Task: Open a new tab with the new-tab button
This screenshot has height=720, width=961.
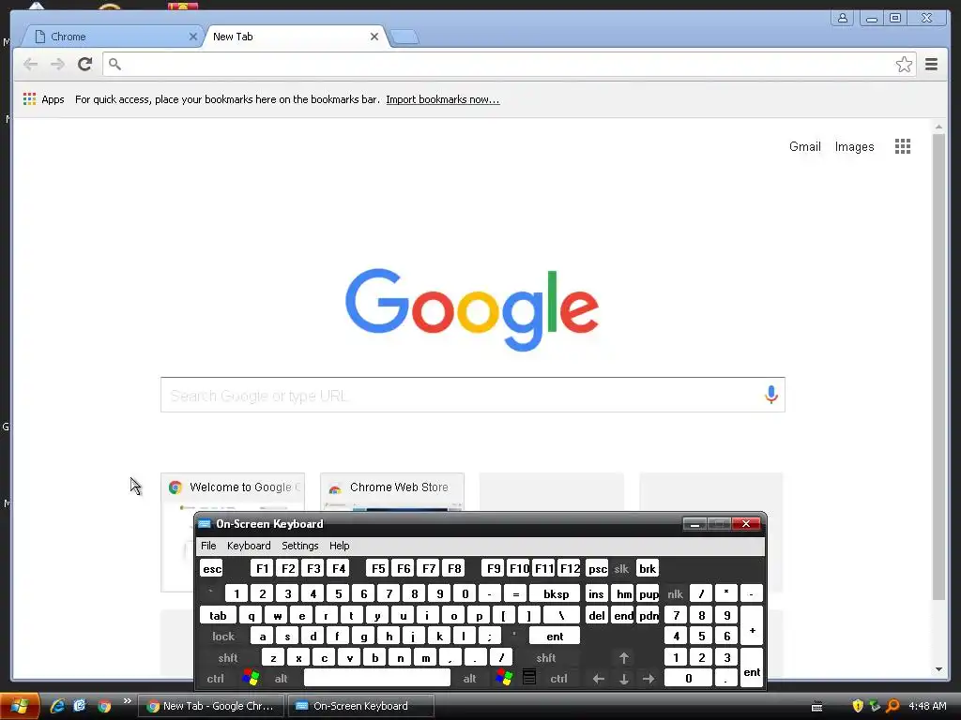Action: (x=404, y=37)
